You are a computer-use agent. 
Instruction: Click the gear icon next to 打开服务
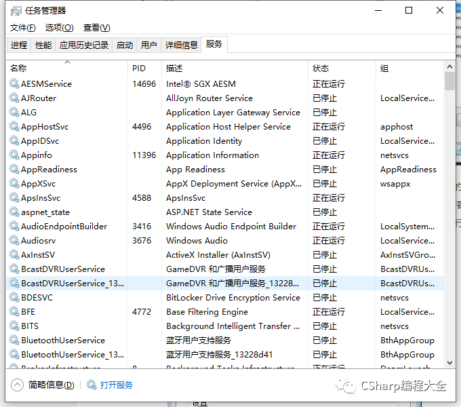(x=92, y=385)
